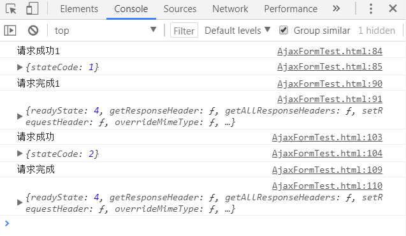406x236 pixels.
Task: Switch to the Elements tab
Action: click(79, 9)
